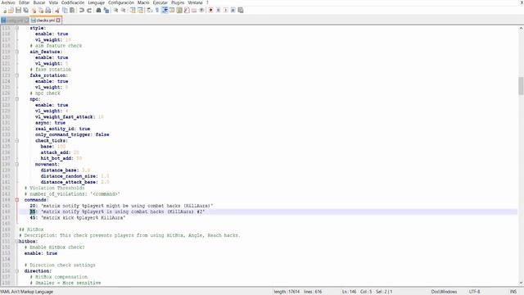Run macro multiple times toolbar icon
Screen dimensions: 524x295
(x=233, y=11)
